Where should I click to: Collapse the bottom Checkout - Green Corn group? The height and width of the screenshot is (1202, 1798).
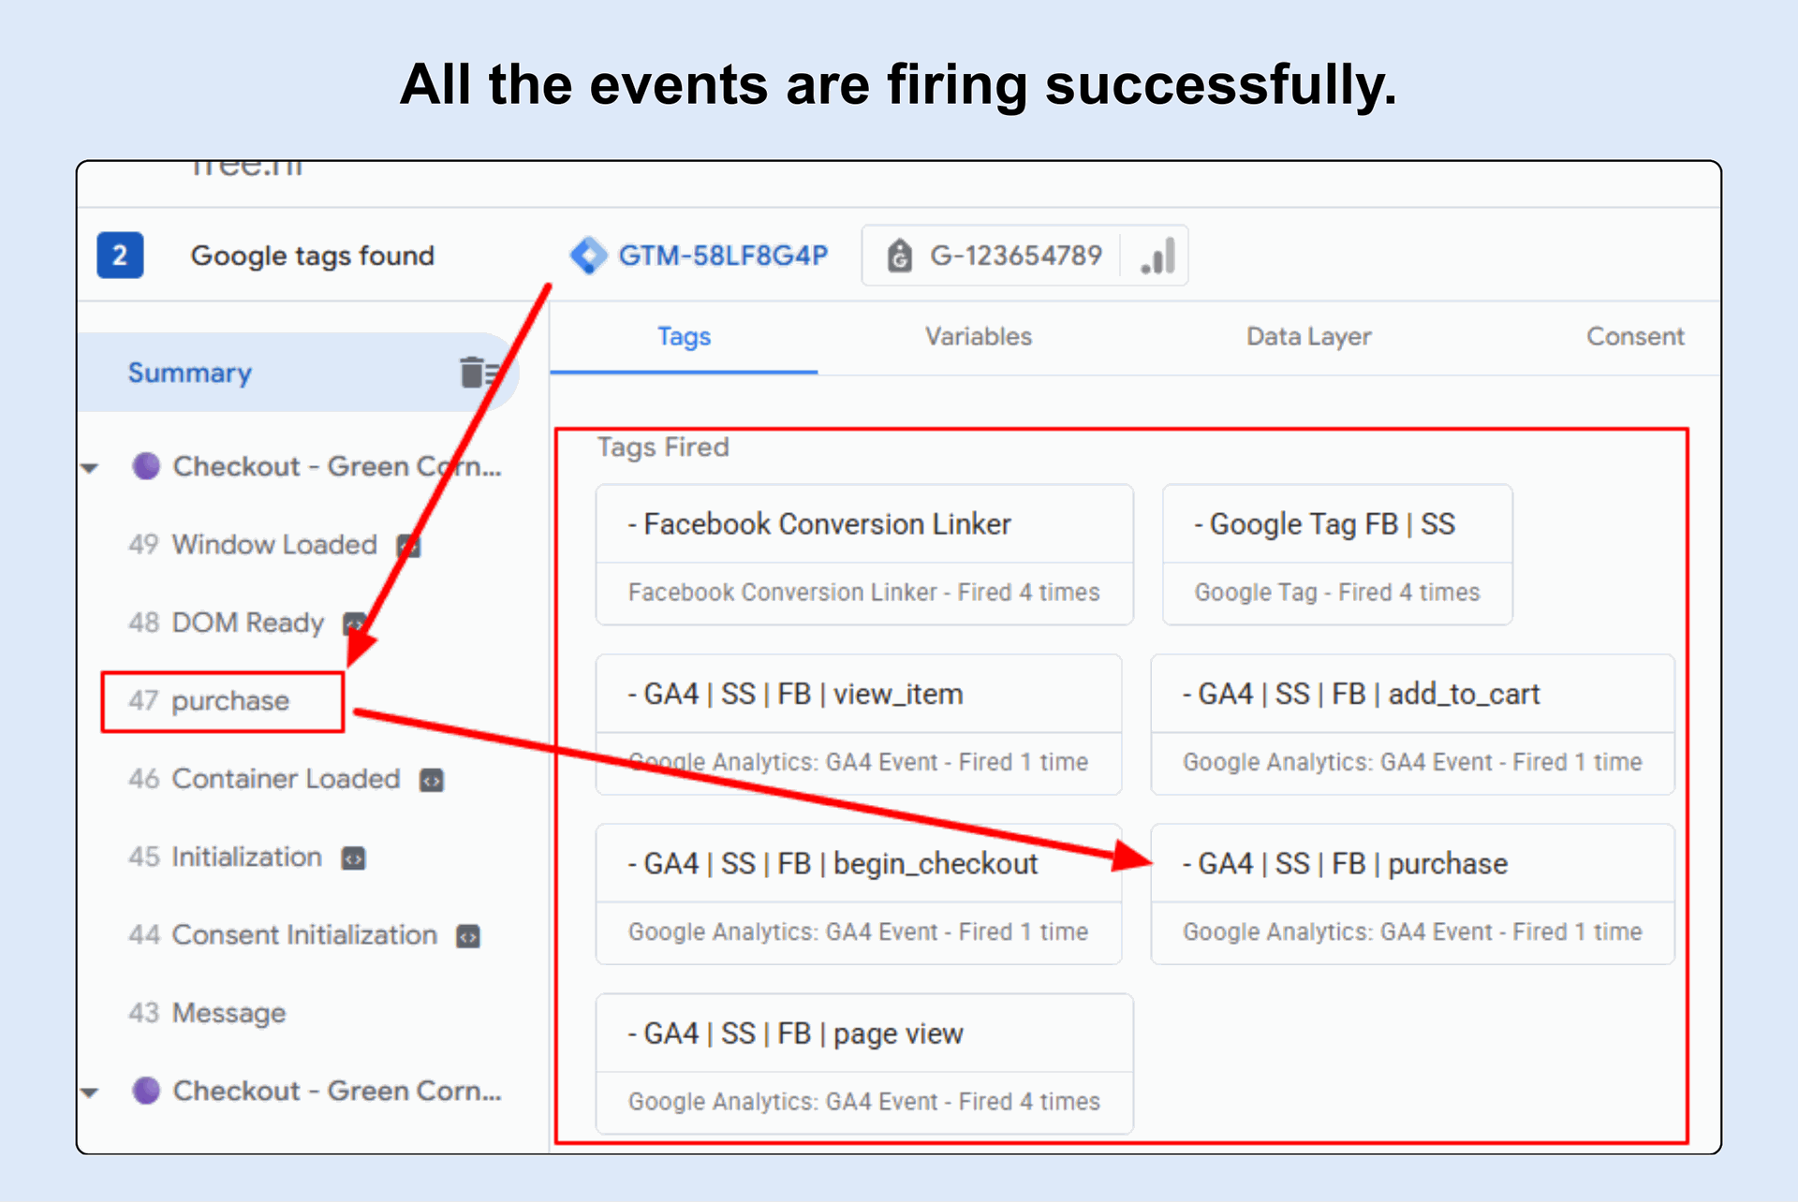tap(90, 1092)
